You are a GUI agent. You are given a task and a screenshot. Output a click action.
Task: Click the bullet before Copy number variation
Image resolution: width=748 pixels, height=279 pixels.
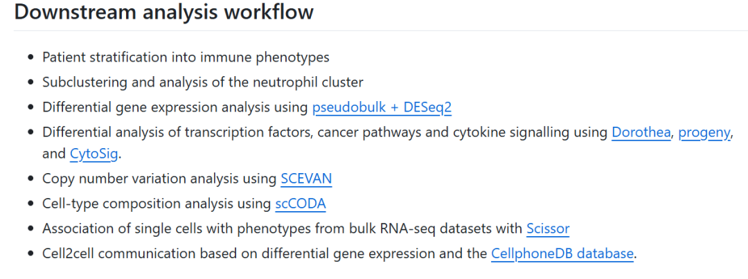(x=30, y=179)
